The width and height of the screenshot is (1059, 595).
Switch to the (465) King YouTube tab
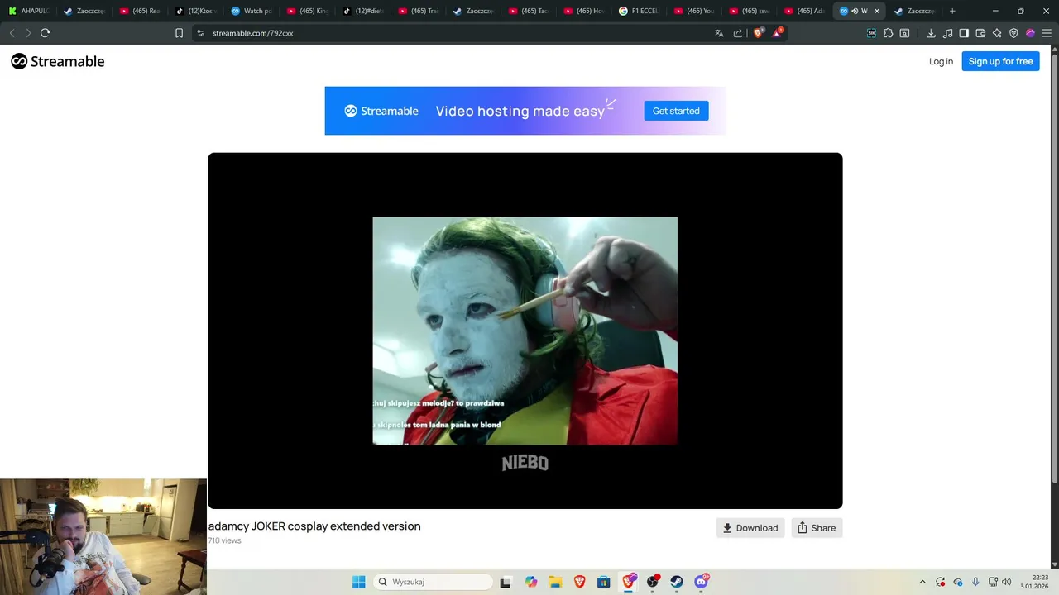(306, 11)
